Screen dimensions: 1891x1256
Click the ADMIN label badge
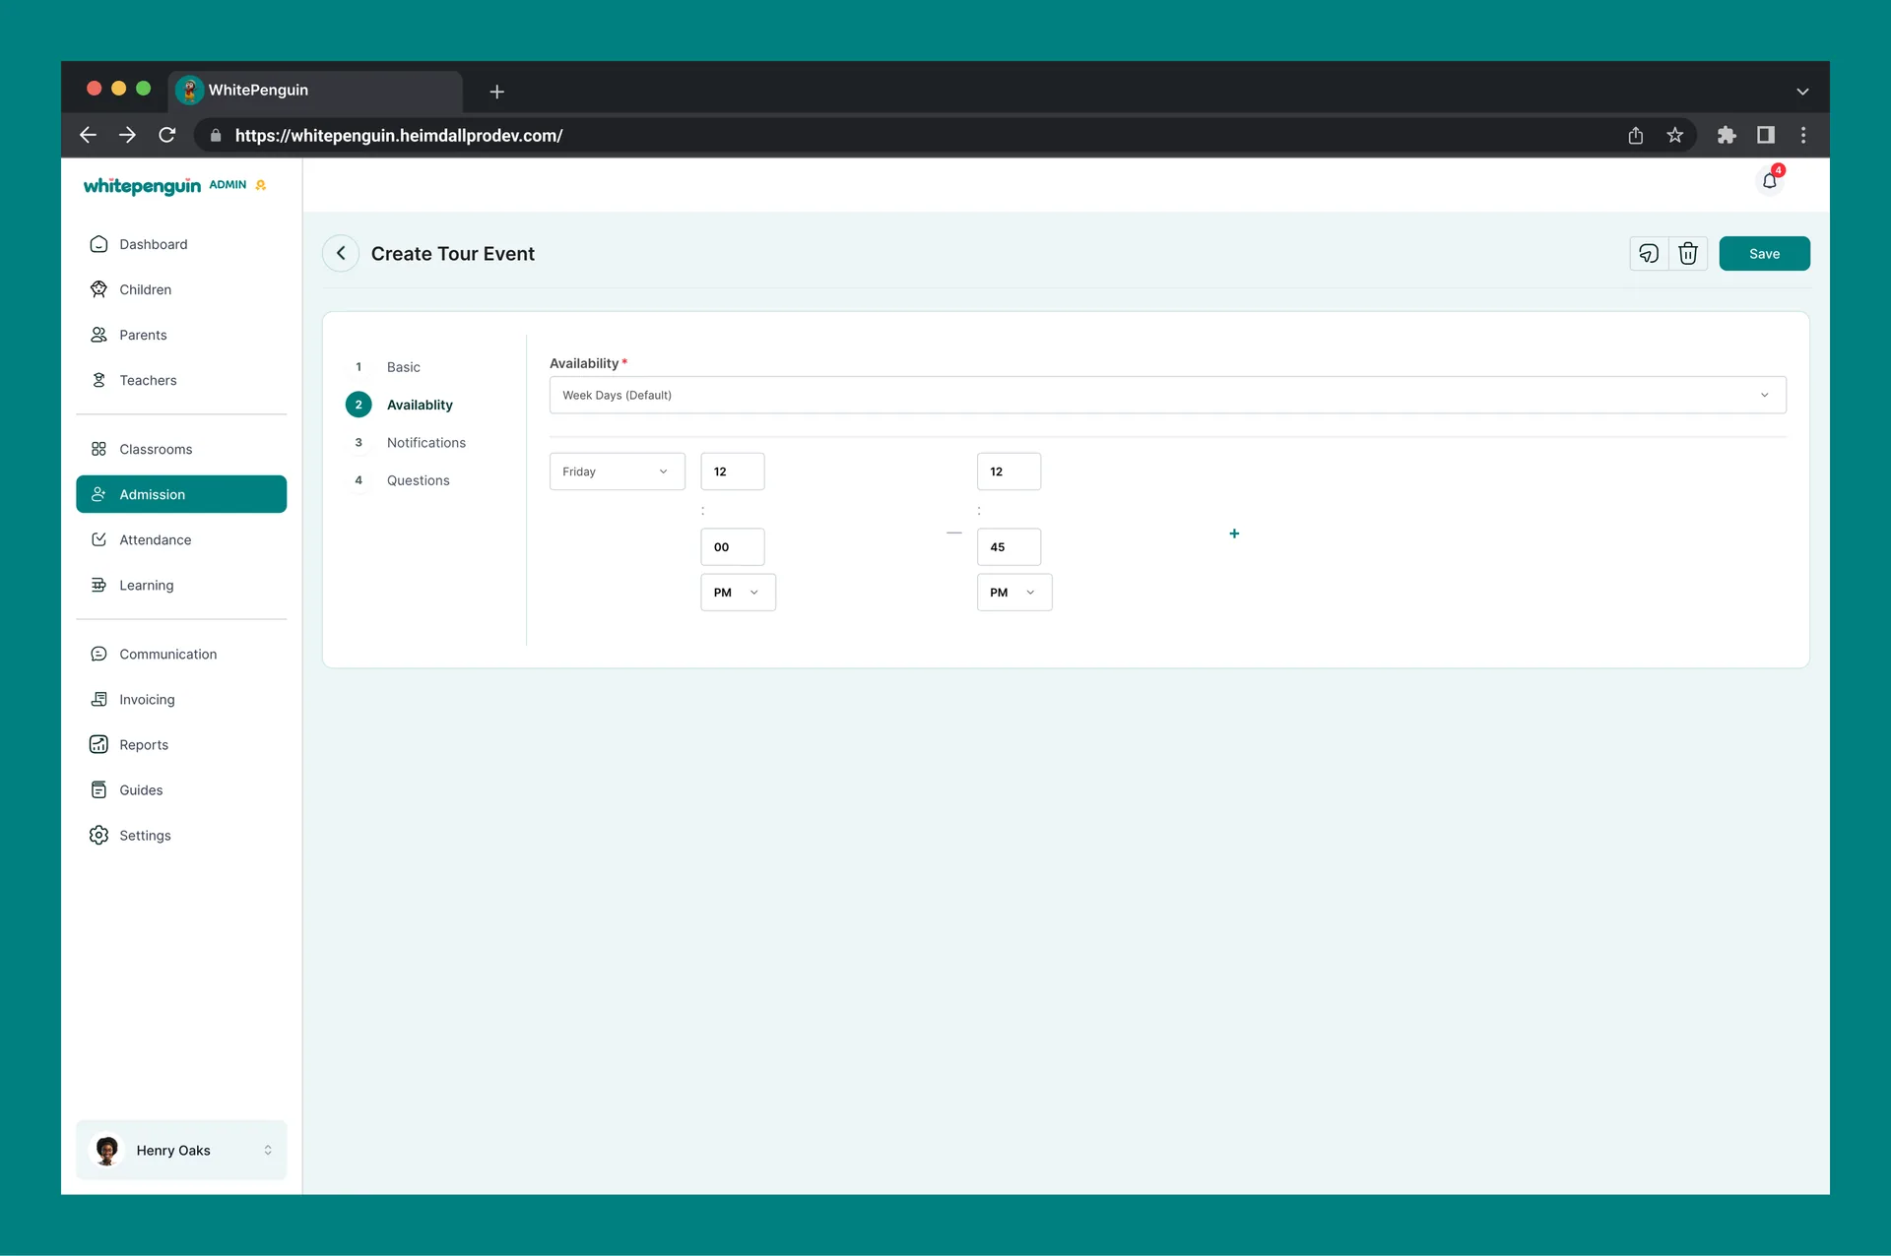click(x=228, y=185)
